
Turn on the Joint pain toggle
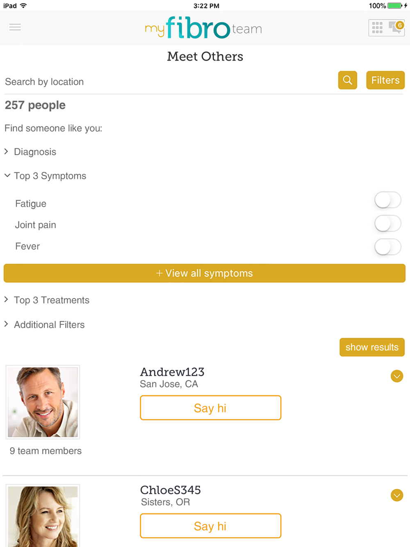click(x=387, y=224)
